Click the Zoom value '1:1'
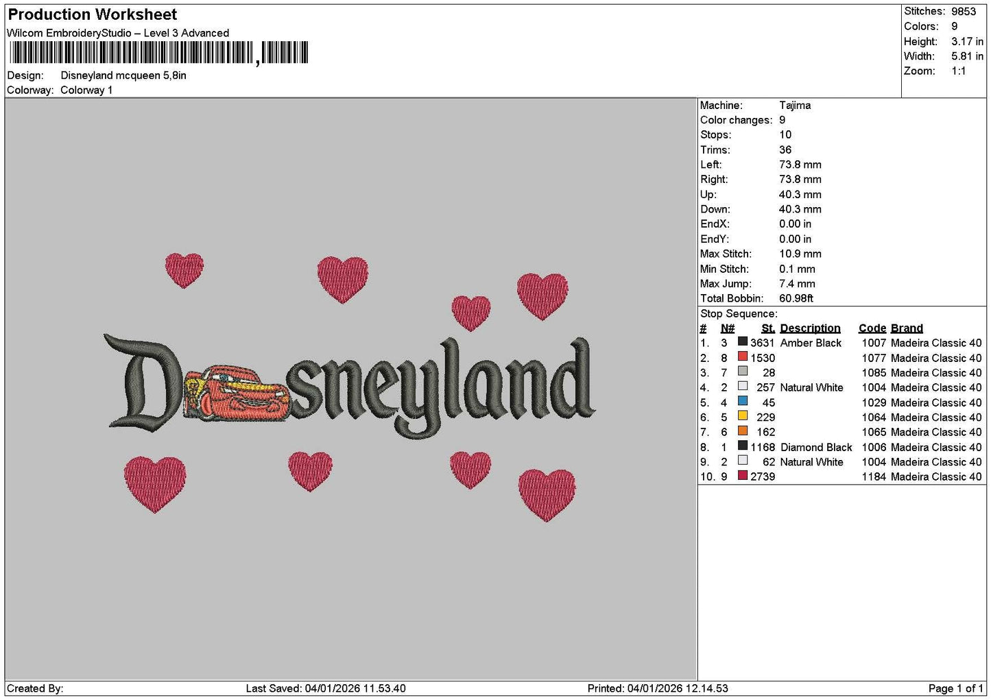Image resolution: width=991 pixels, height=700 pixels. pos(958,71)
